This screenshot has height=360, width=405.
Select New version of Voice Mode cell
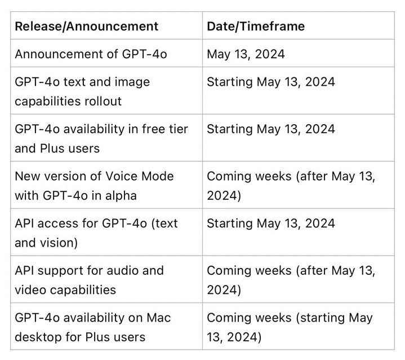click(x=106, y=185)
